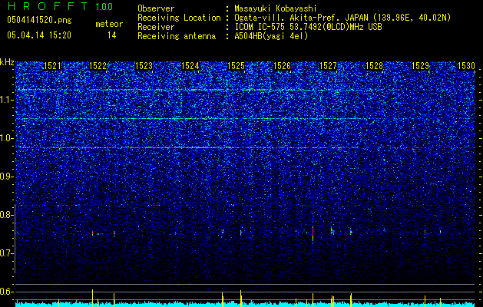Click the 1525 time marker
The width and height of the screenshot is (483, 307).
coord(236,66)
